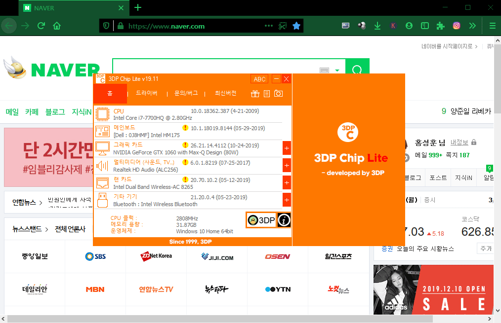The image size is (501, 323).
Task: Click the Naver search magnifier button
Action: pyautogui.click(x=357, y=66)
